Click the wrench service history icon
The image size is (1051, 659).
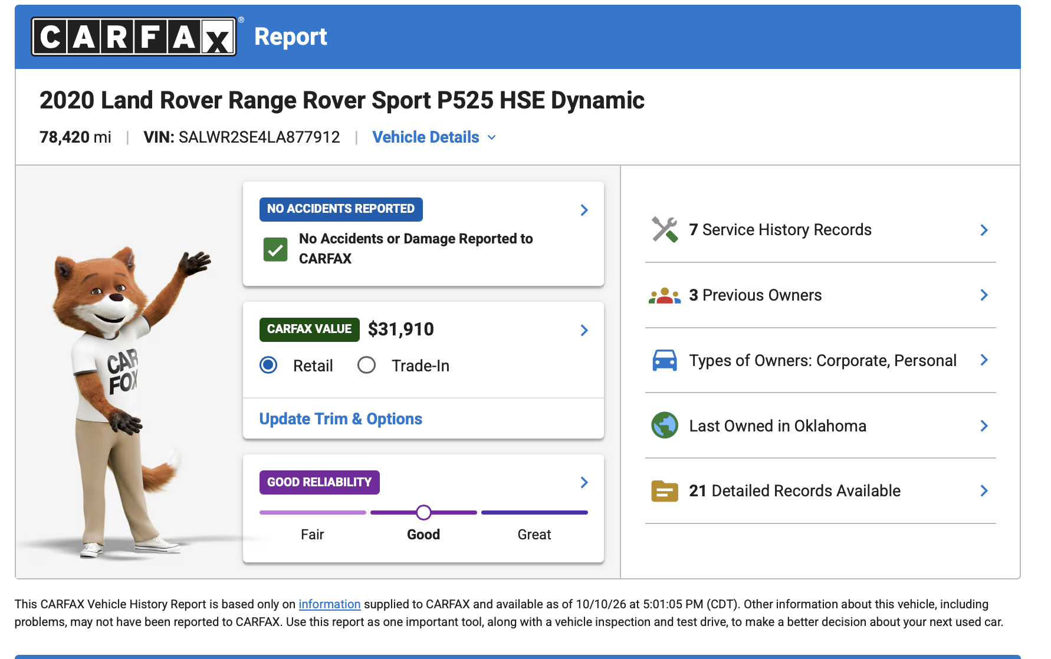pyautogui.click(x=665, y=230)
